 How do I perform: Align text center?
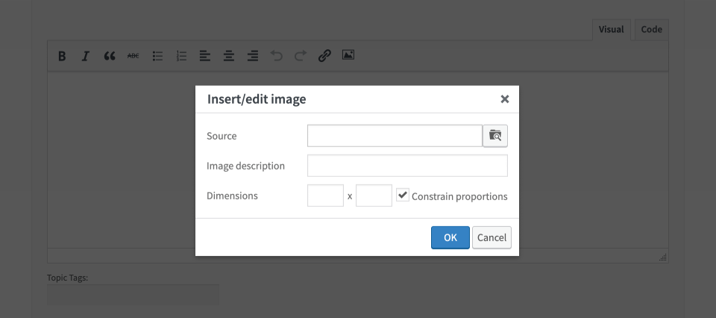click(229, 56)
